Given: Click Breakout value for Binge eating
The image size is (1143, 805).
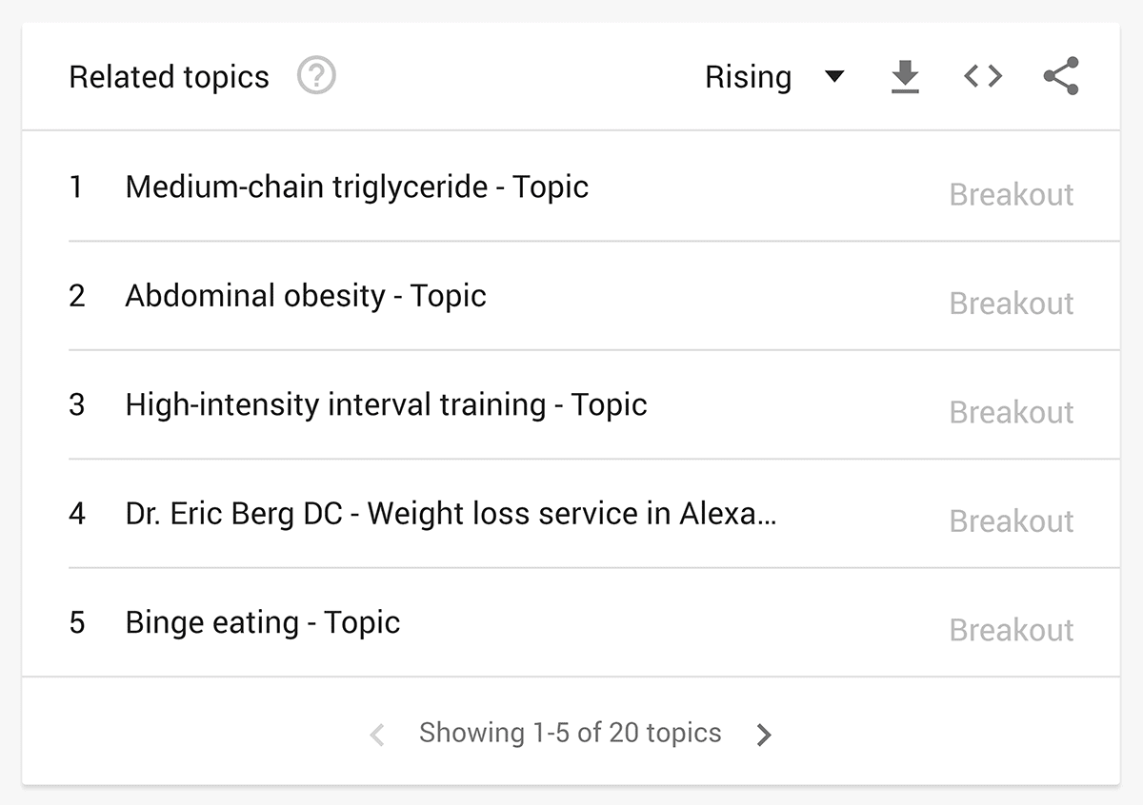Looking at the screenshot, I should [1012, 630].
